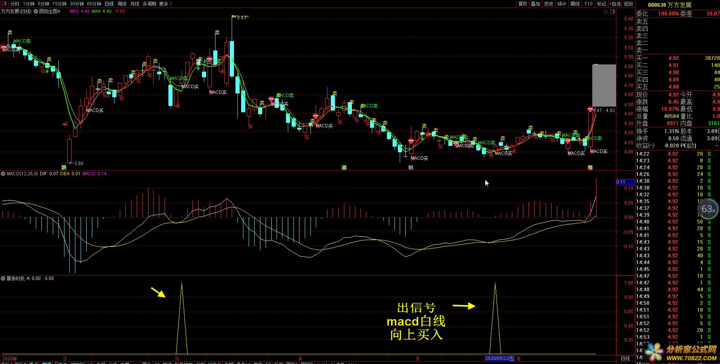
Task: Open the 暴涨时机 indicator dropdown arrow
Action: pyautogui.click(x=3, y=278)
